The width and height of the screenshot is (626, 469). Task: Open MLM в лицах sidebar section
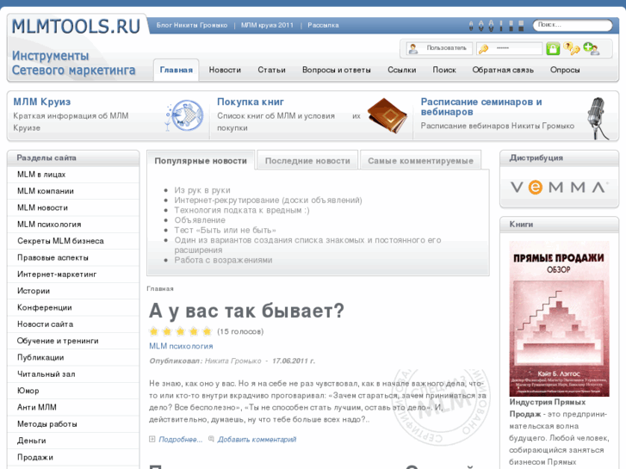click(73, 175)
